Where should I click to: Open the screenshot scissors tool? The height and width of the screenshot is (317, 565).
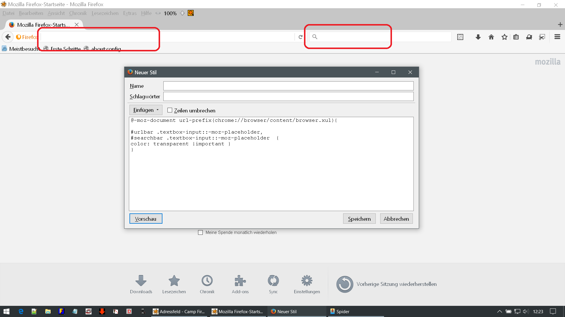click(x=542, y=37)
